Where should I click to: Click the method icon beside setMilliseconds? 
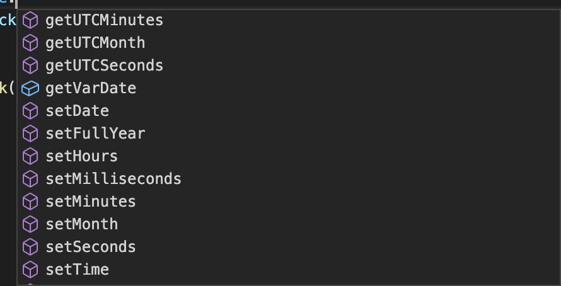[x=30, y=179]
